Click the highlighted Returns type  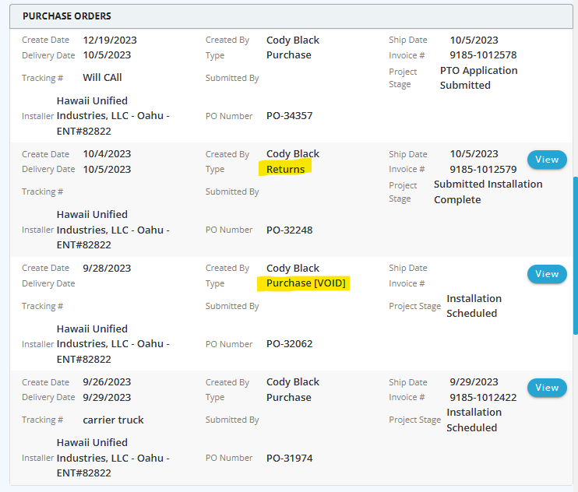pos(285,169)
